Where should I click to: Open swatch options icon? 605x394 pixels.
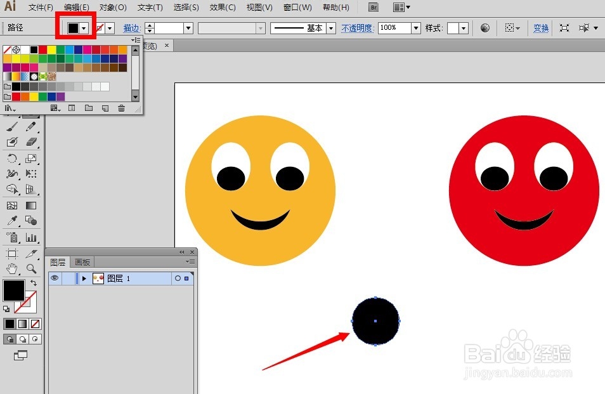(x=72, y=108)
